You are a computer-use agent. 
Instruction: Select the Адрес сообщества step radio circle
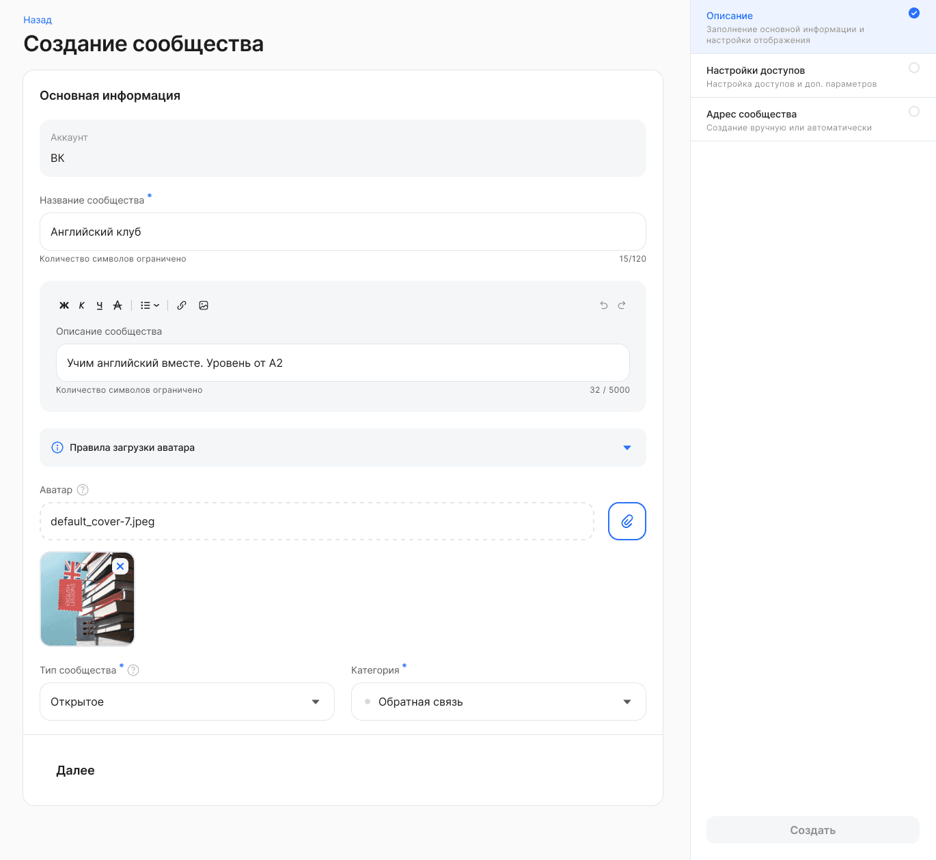point(914,111)
